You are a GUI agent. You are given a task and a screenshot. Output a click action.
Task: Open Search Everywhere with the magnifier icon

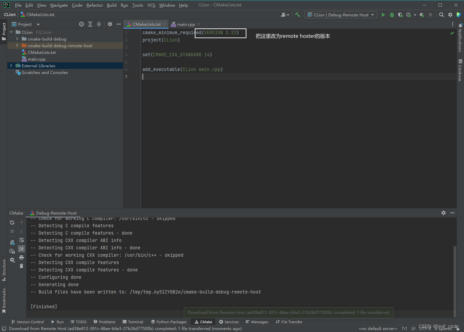[x=441, y=14]
